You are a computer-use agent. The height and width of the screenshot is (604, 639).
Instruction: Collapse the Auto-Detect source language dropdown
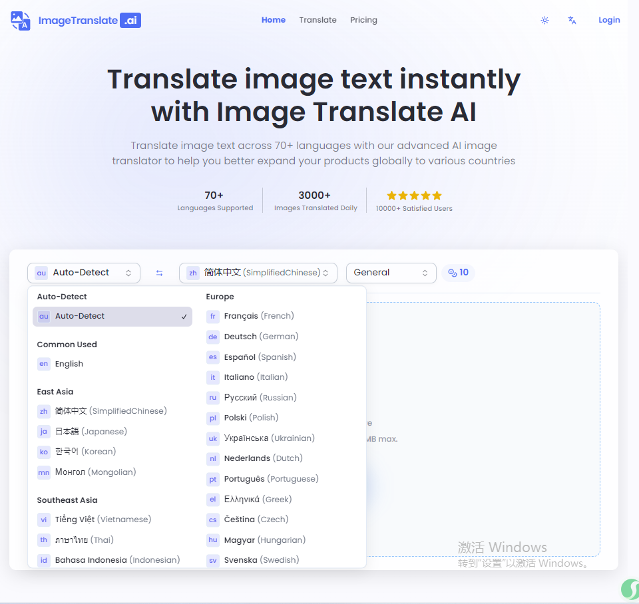click(x=84, y=273)
